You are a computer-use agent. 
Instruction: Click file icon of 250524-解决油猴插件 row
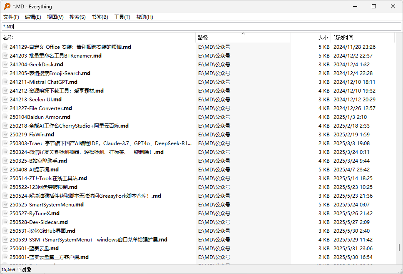5,196
